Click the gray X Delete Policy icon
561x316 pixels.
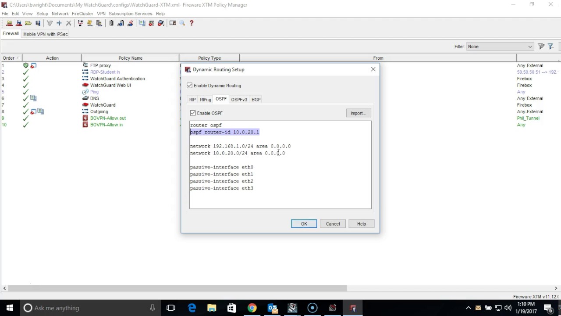68,23
